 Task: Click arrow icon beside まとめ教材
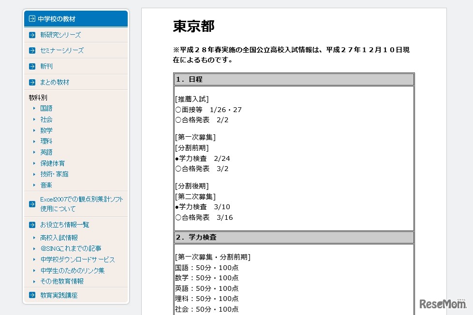(32, 82)
